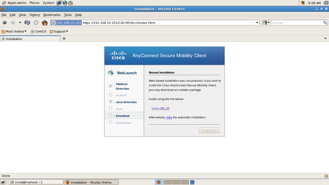Image resolution: width=329 pixels, height=185 pixels.
Task: Open the Tools menu
Action: coord(67,15)
